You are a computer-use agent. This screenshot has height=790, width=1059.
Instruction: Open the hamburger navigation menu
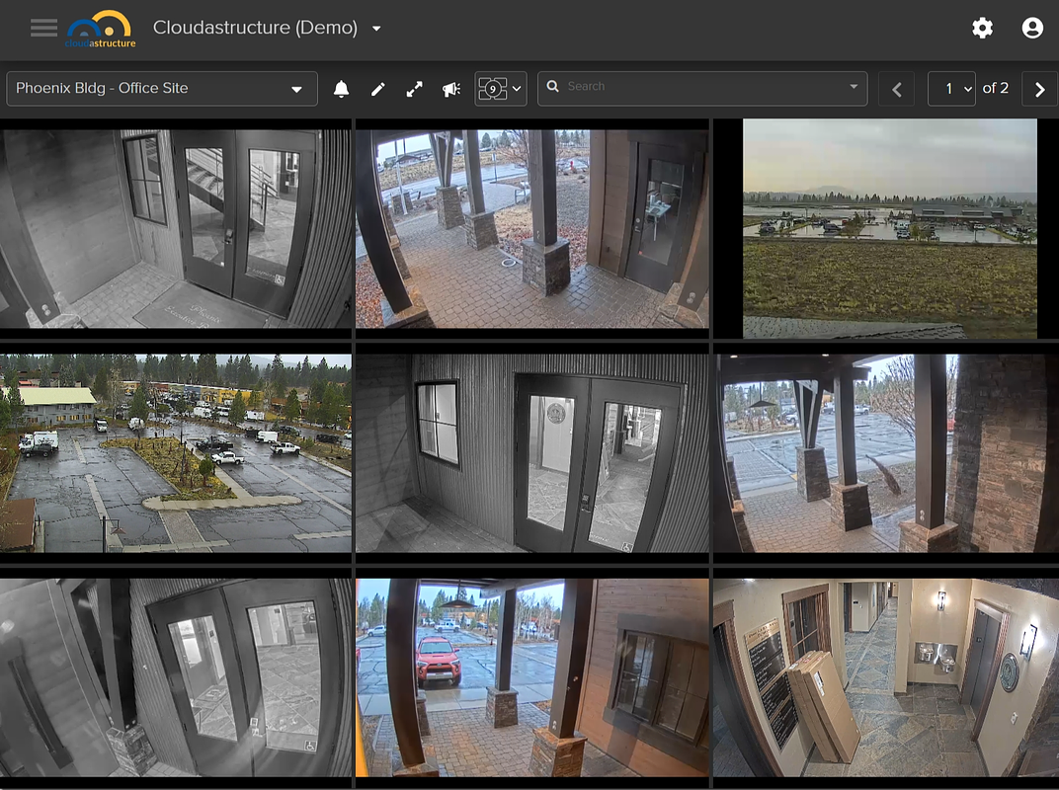pyautogui.click(x=43, y=28)
